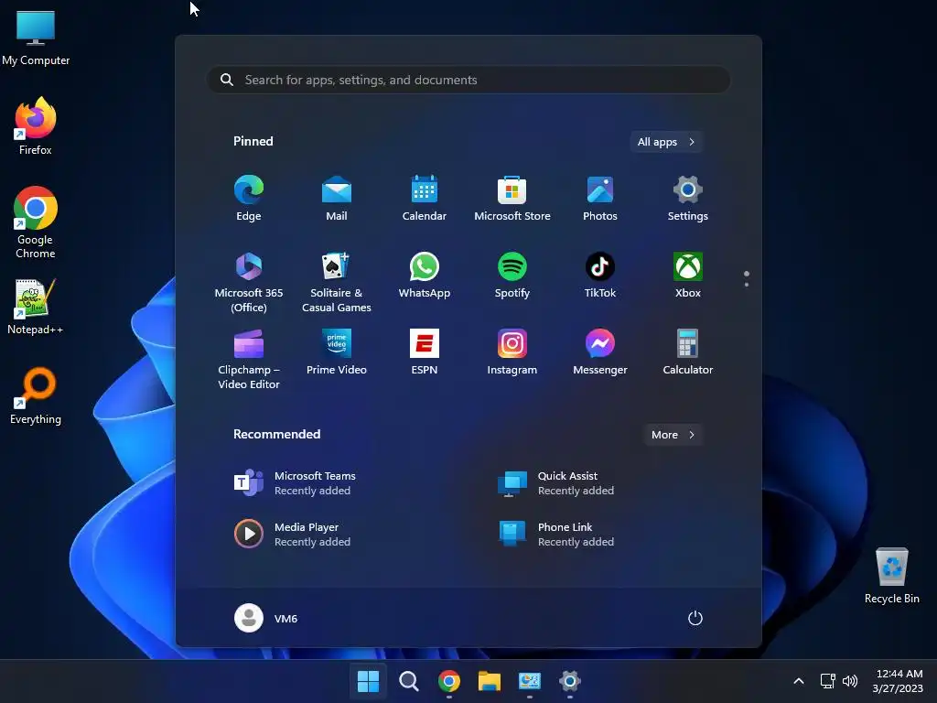Screen dimensions: 937x703
Task: Click the Windows Start button on taskbar
Action: click(368, 681)
